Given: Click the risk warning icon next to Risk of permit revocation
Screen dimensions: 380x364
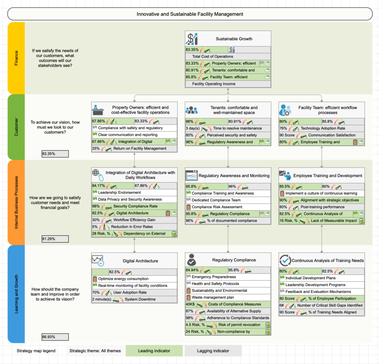Looking at the screenshot, I should click(x=268, y=325).
